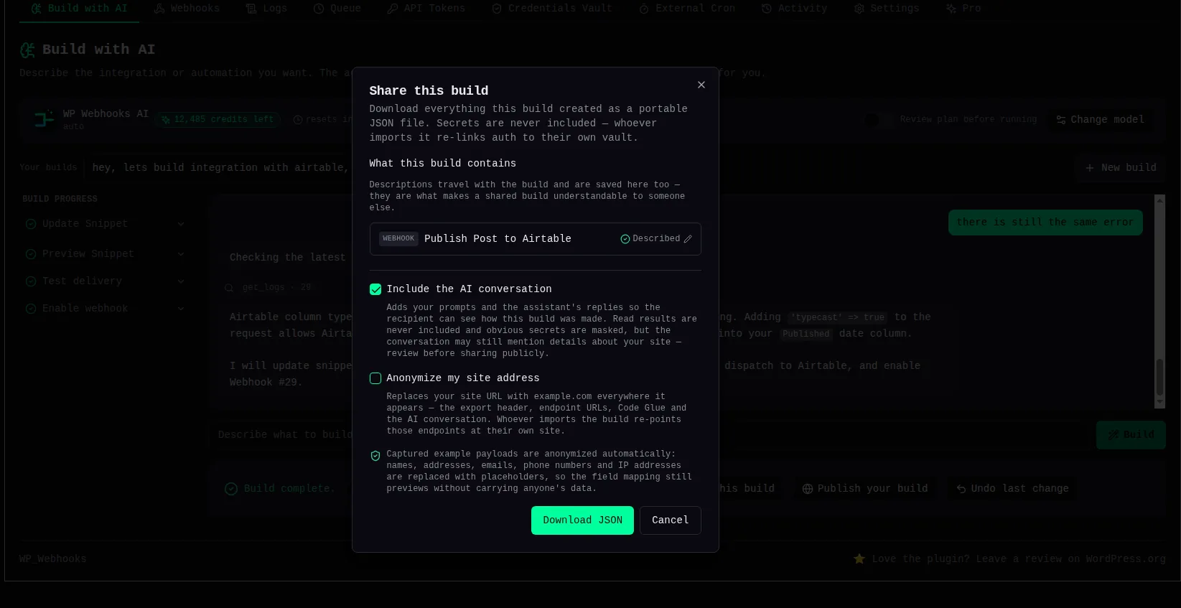Open the External Cron tab

click(x=687, y=9)
